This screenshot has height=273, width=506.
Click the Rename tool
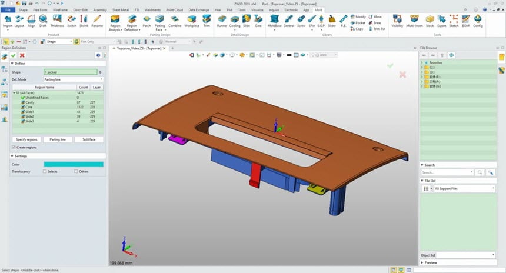97,22
